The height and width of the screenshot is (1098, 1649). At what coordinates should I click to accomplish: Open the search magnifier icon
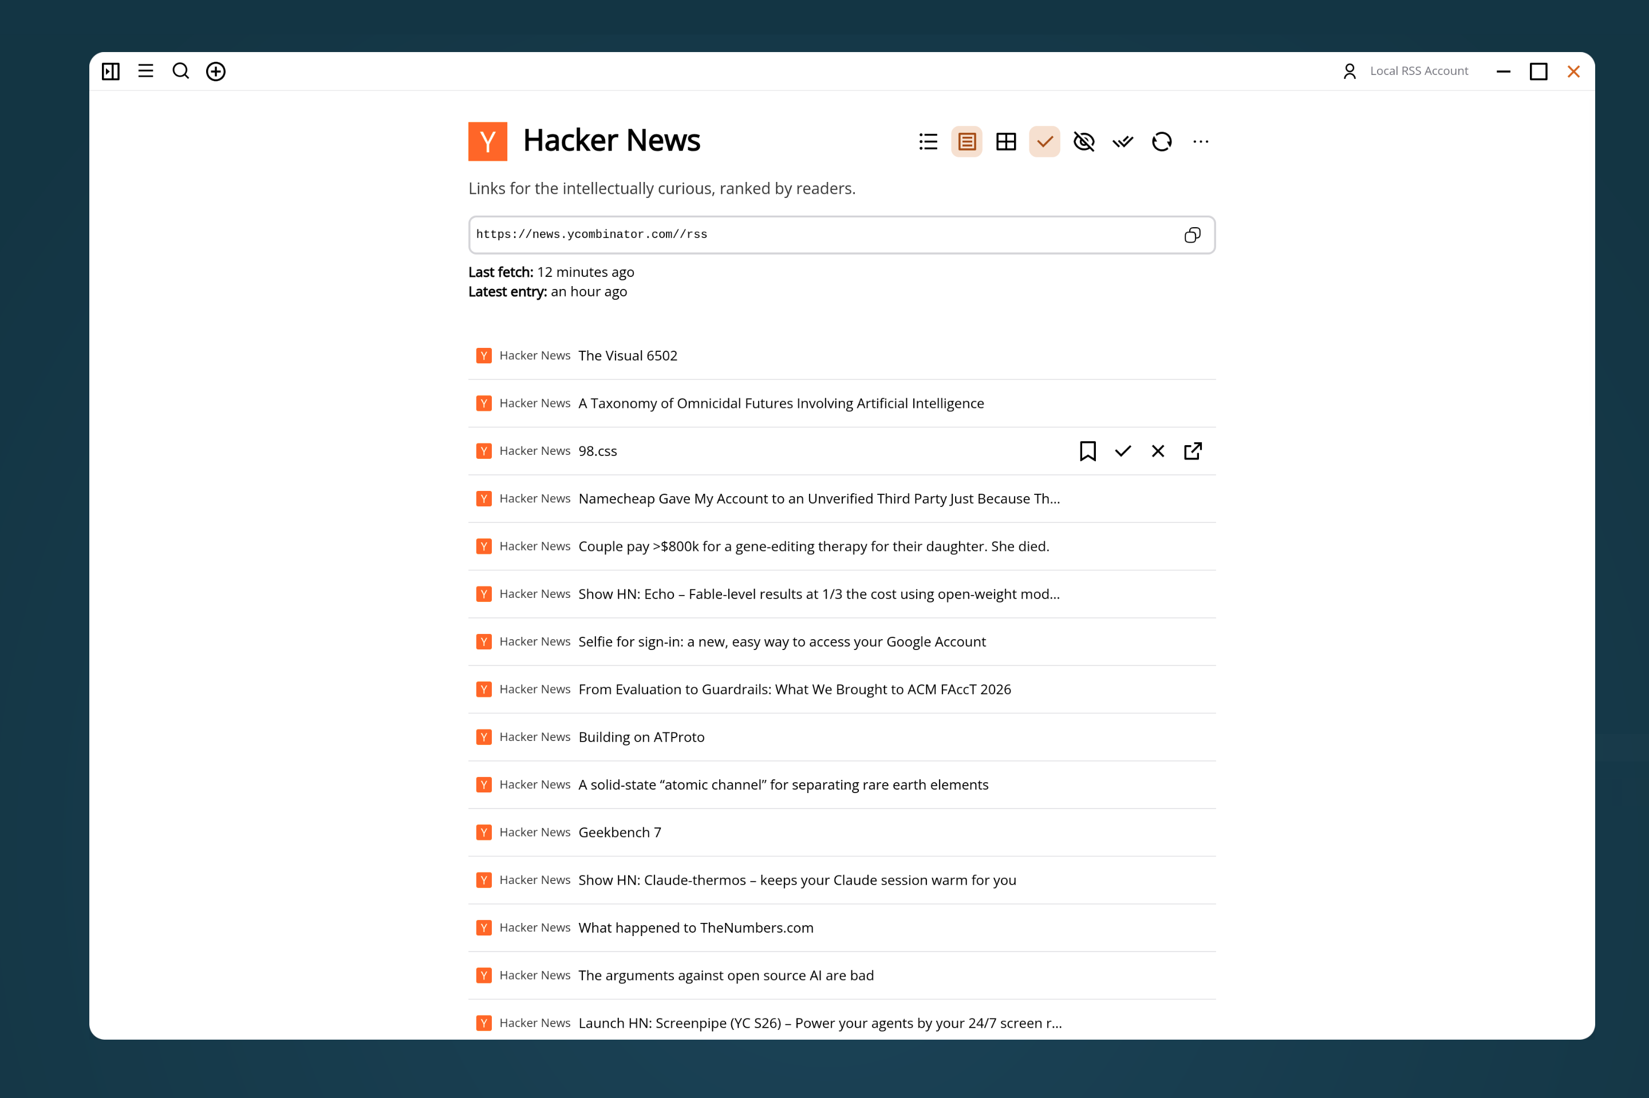pos(181,72)
